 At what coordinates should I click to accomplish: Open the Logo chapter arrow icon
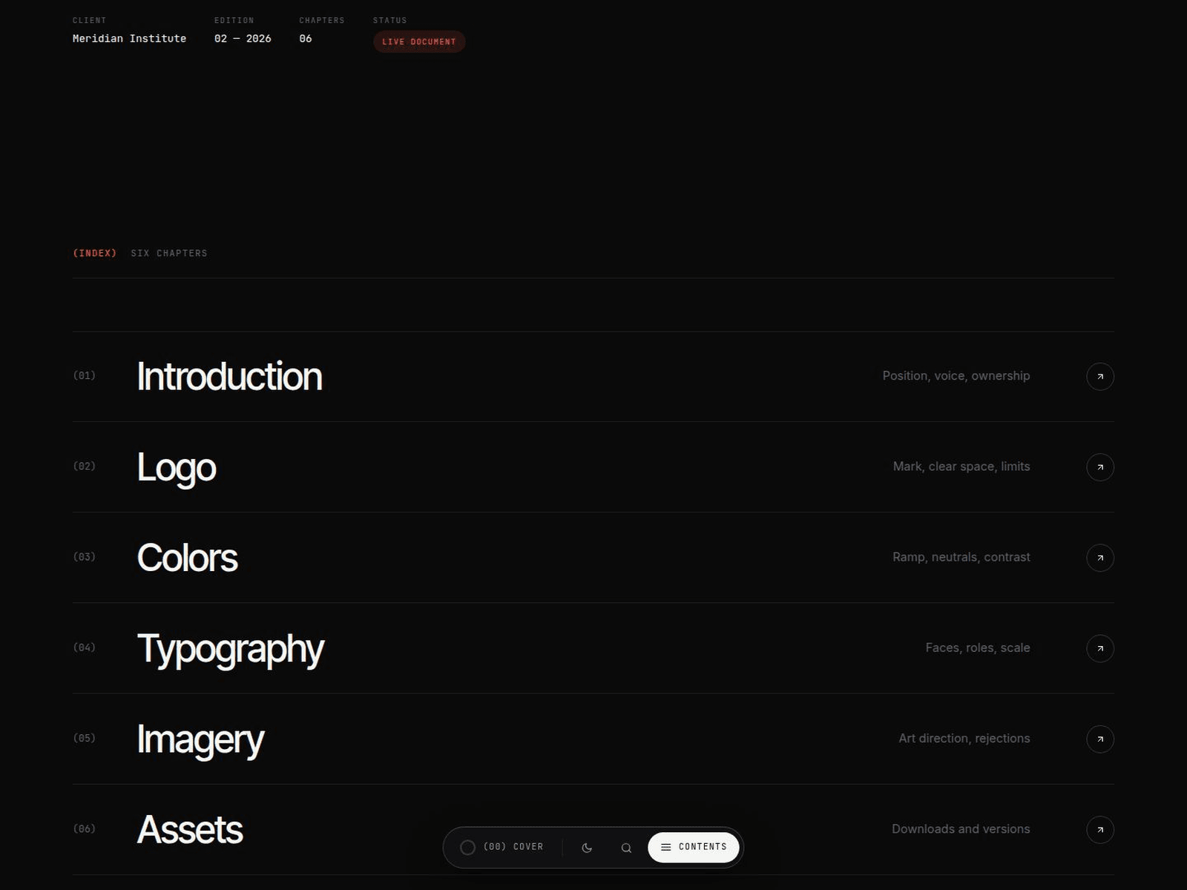point(1100,467)
